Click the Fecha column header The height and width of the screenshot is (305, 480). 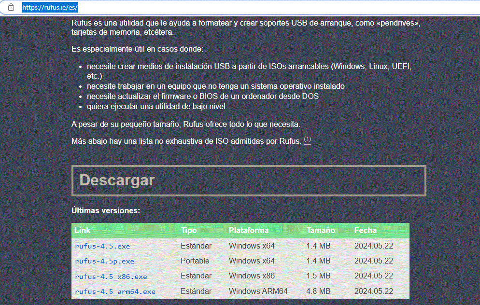click(365, 231)
